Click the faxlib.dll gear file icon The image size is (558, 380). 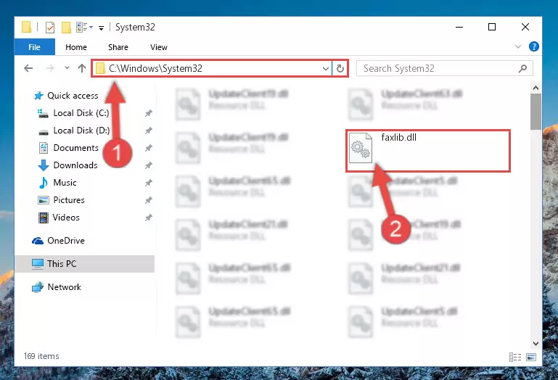tap(360, 148)
